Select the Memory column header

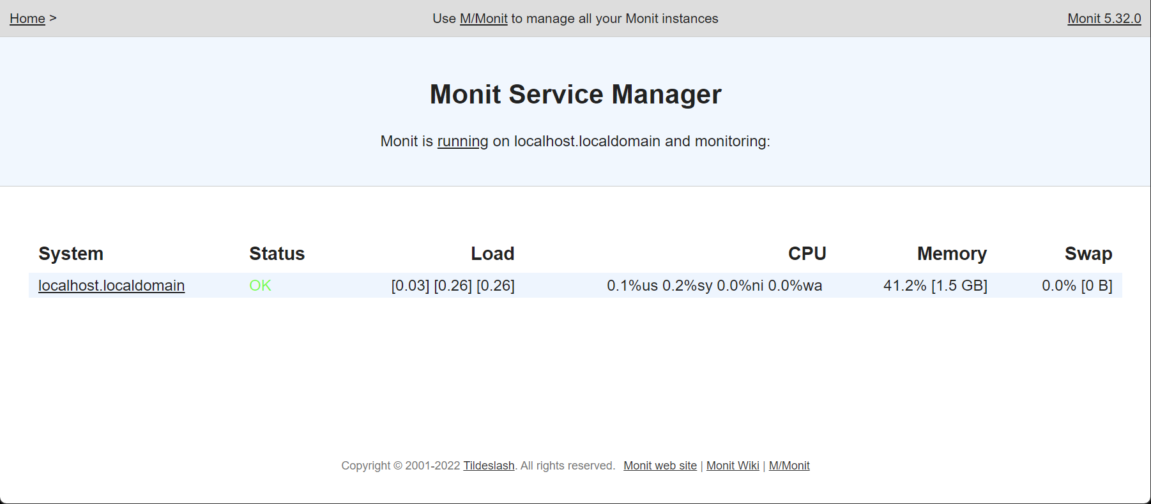tap(952, 254)
